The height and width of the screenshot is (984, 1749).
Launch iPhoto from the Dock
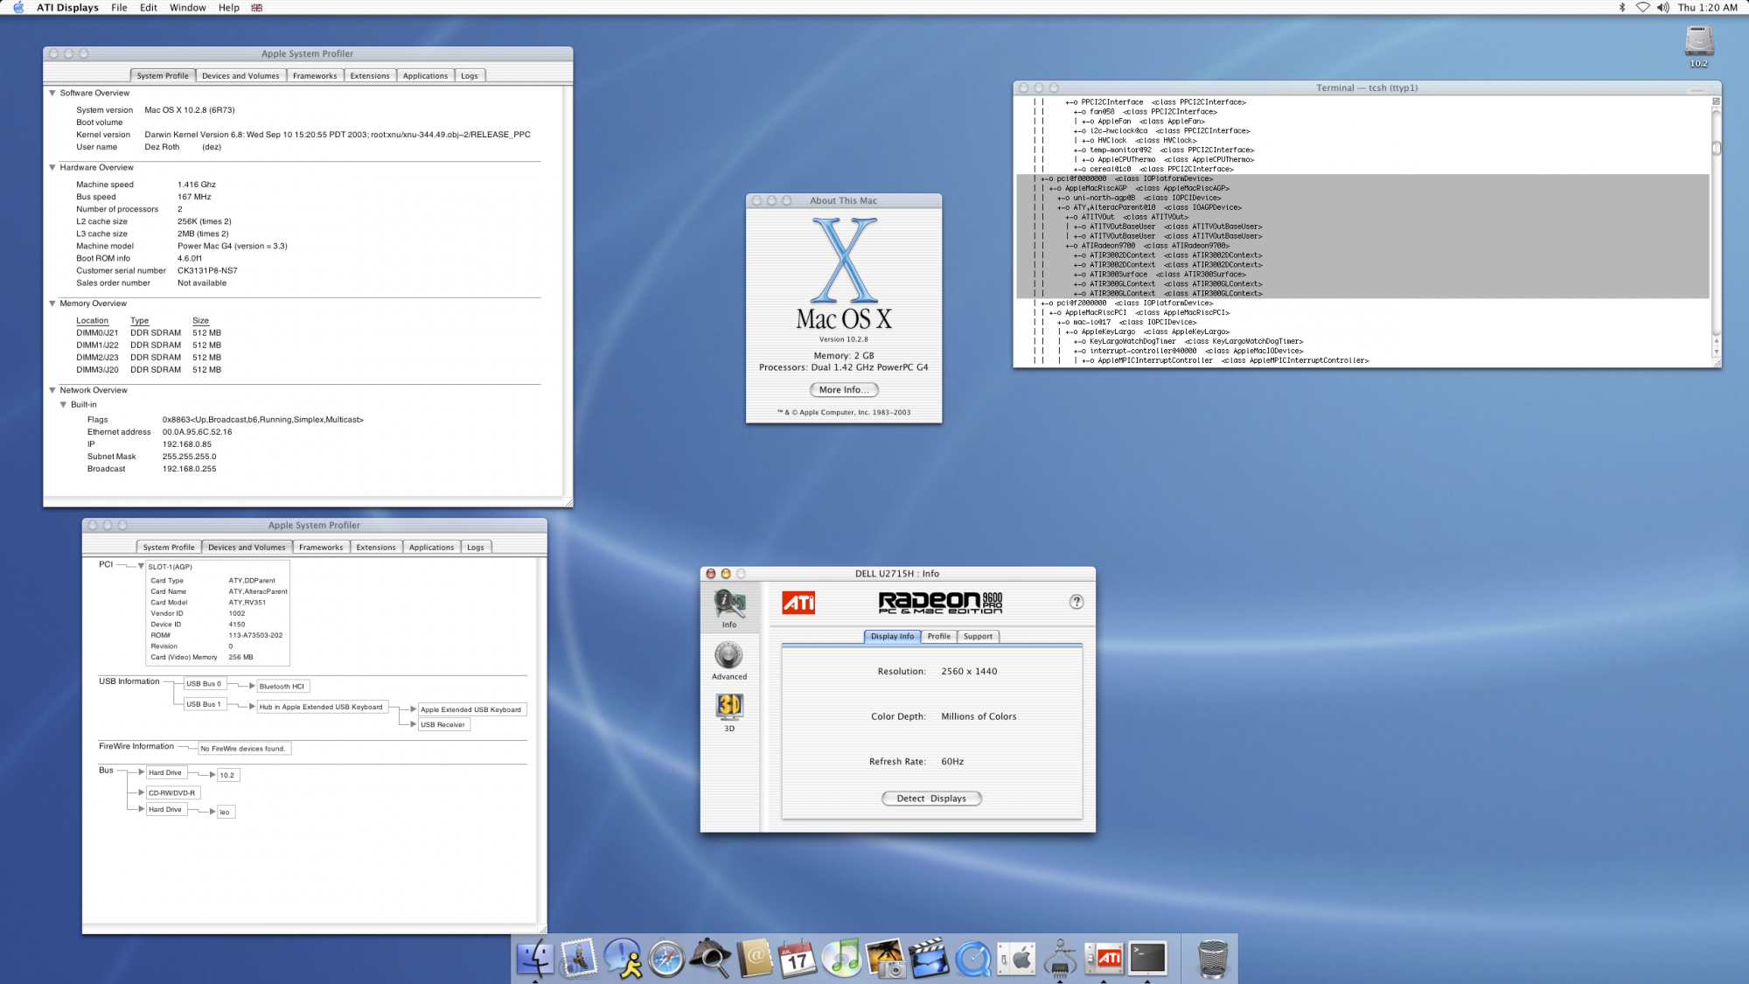[x=886, y=959]
